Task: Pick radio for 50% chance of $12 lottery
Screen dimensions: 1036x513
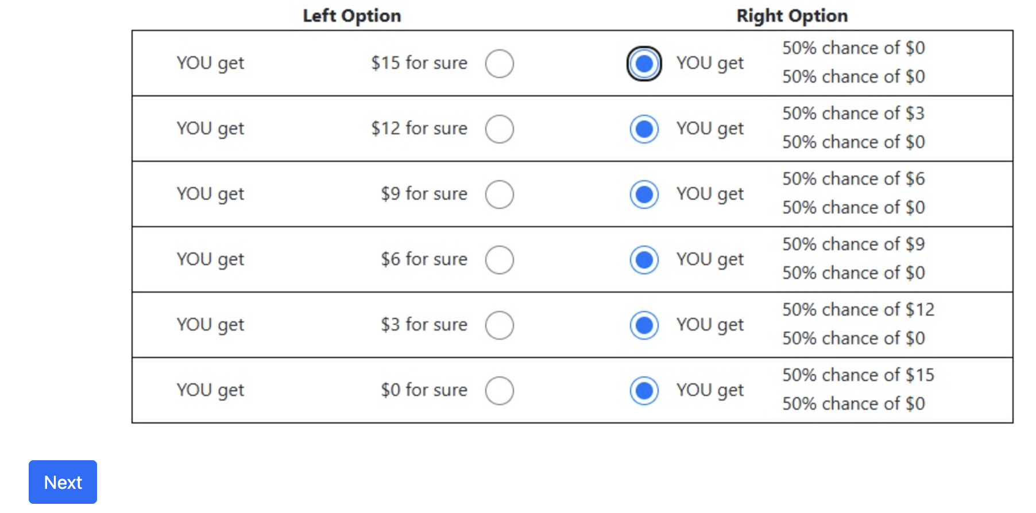Action: (644, 325)
